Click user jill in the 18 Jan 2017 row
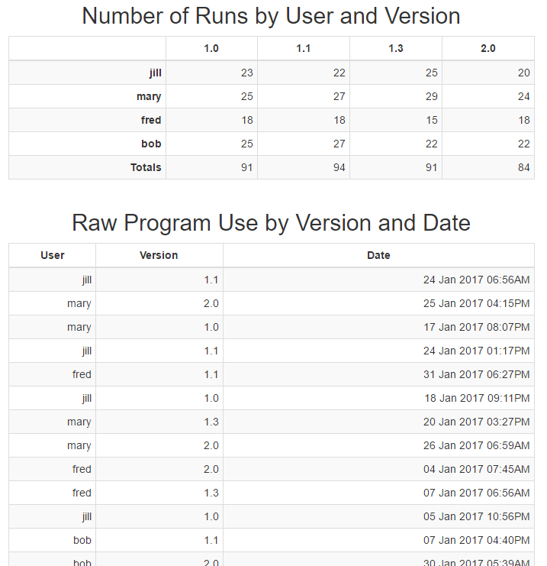547x566 pixels. (x=87, y=399)
